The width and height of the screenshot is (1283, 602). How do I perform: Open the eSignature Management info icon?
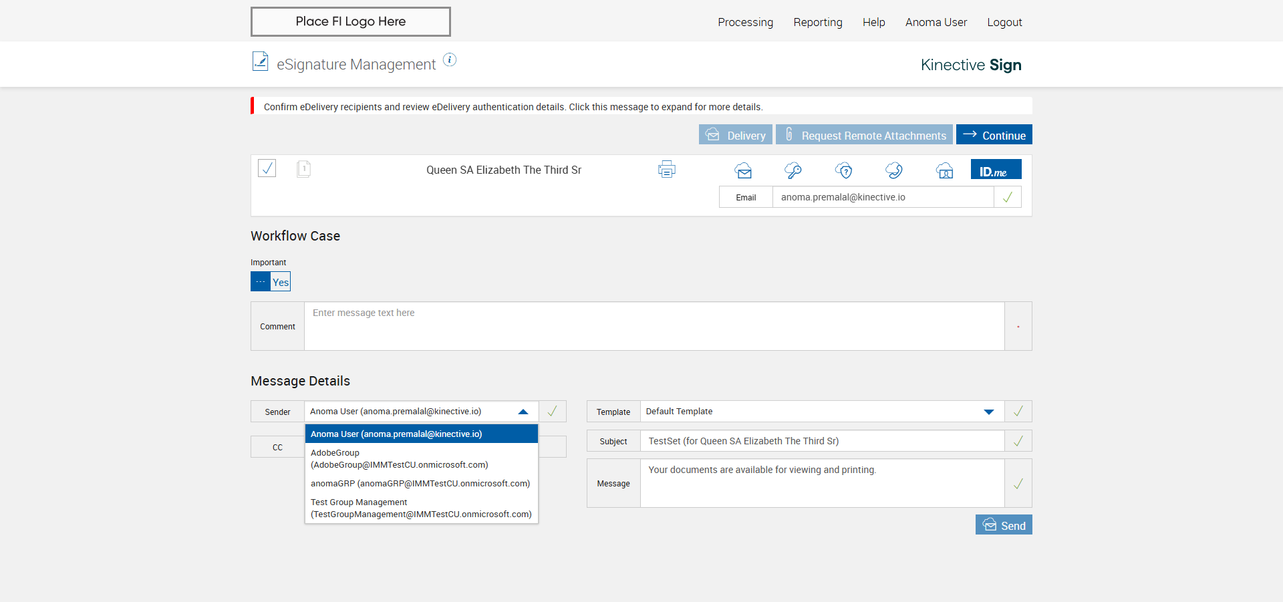click(x=450, y=60)
